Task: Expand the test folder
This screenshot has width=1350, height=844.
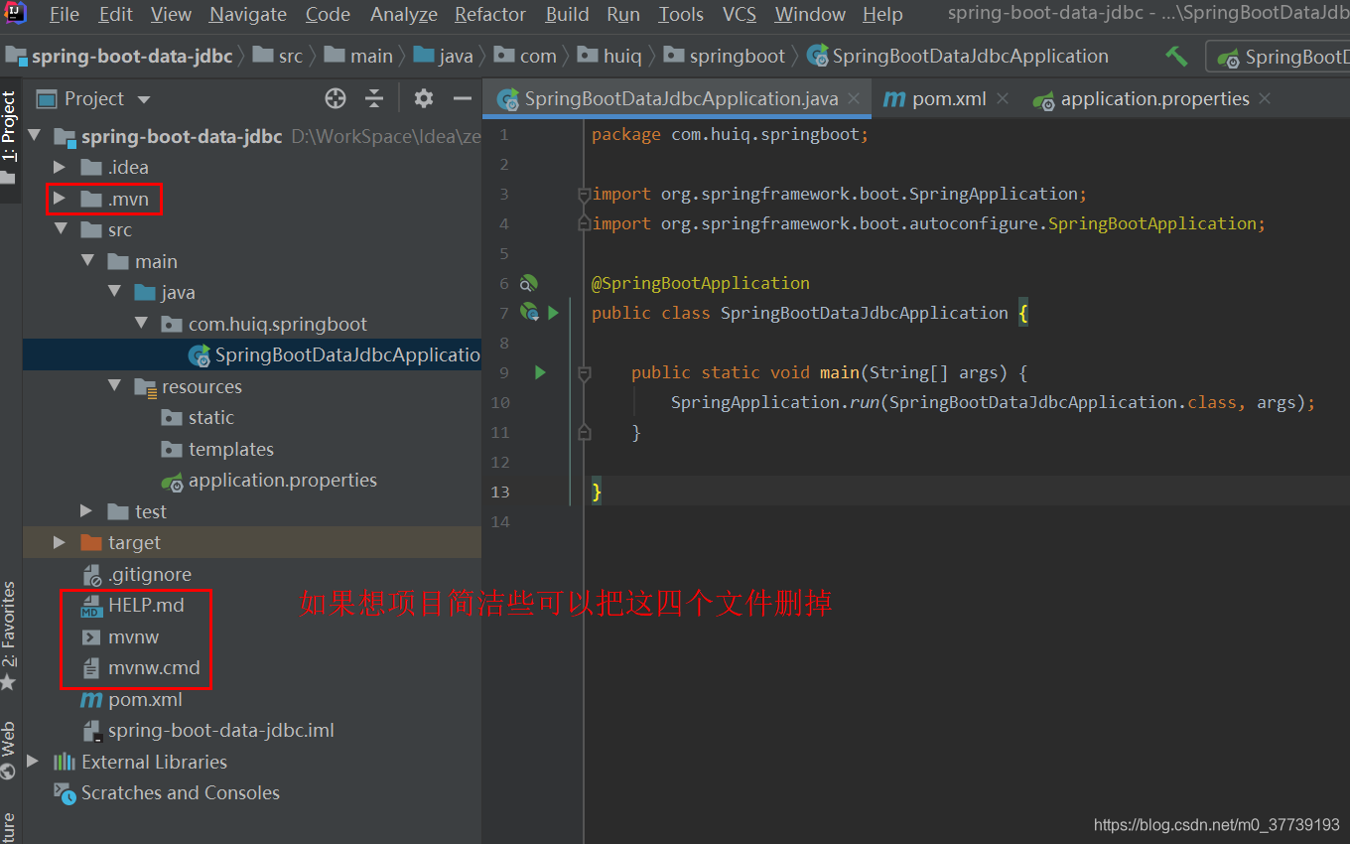Action: point(87,511)
